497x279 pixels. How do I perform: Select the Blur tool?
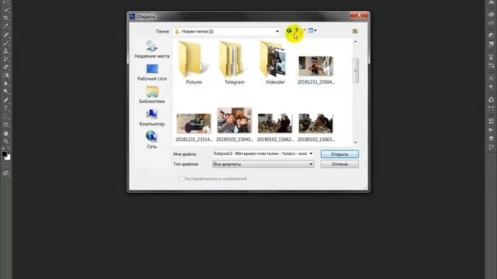click(x=5, y=84)
